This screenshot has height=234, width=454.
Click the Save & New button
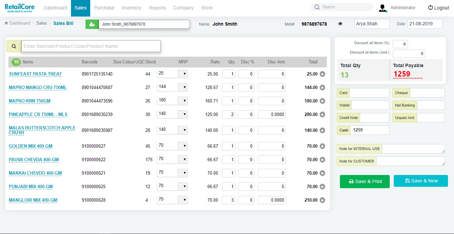tap(421, 181)
